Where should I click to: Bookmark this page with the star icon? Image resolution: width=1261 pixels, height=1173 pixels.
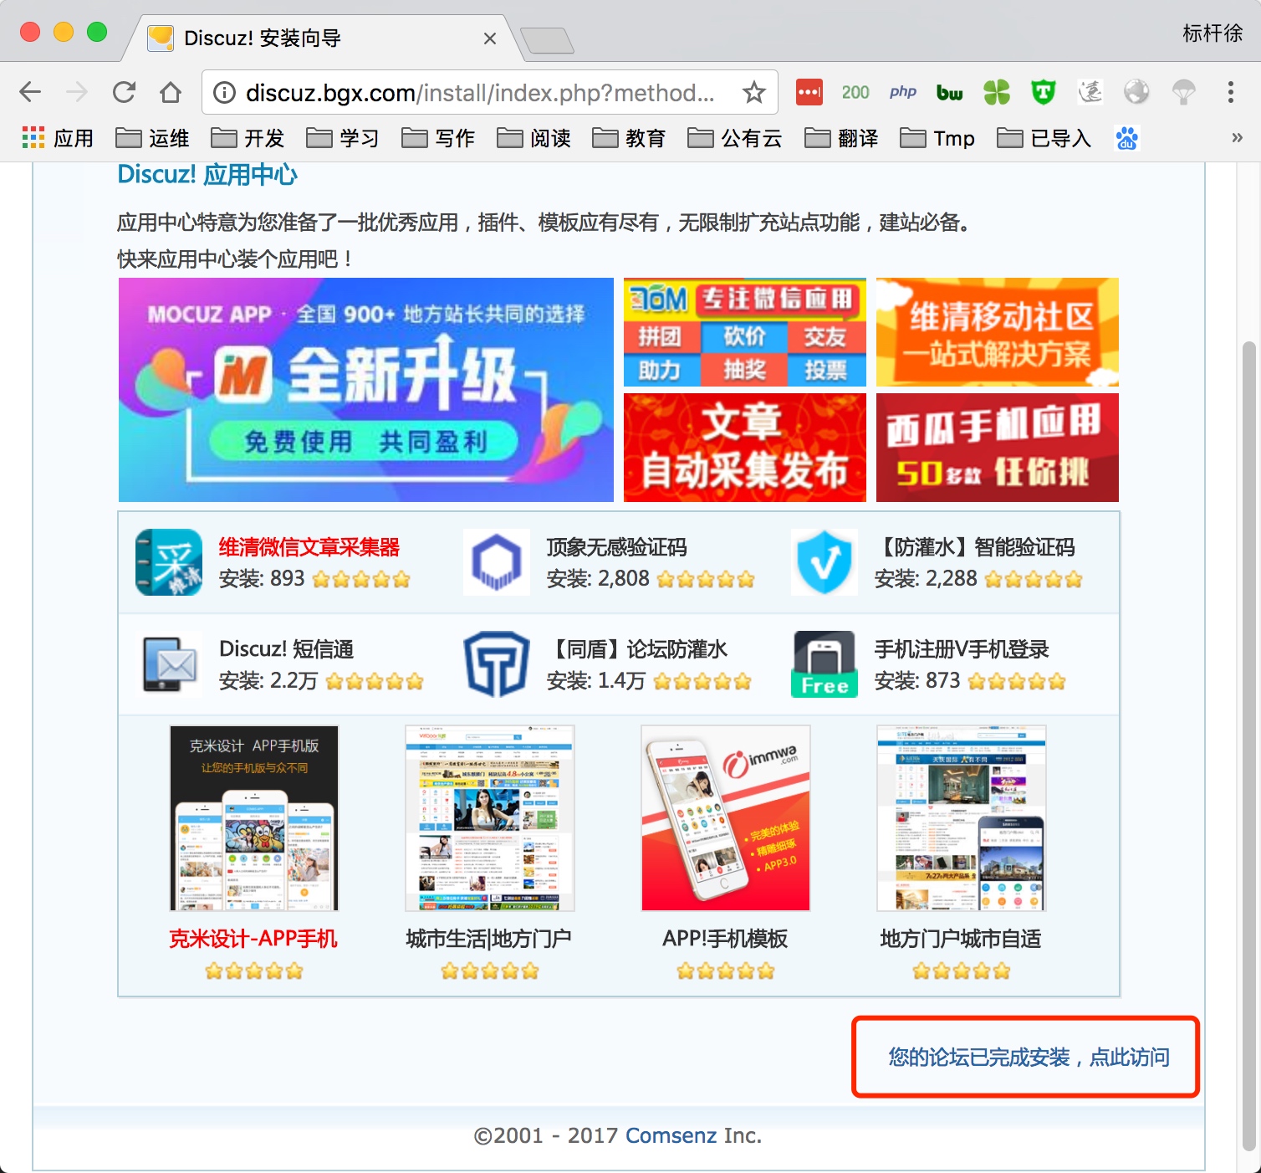pos(754,92)
